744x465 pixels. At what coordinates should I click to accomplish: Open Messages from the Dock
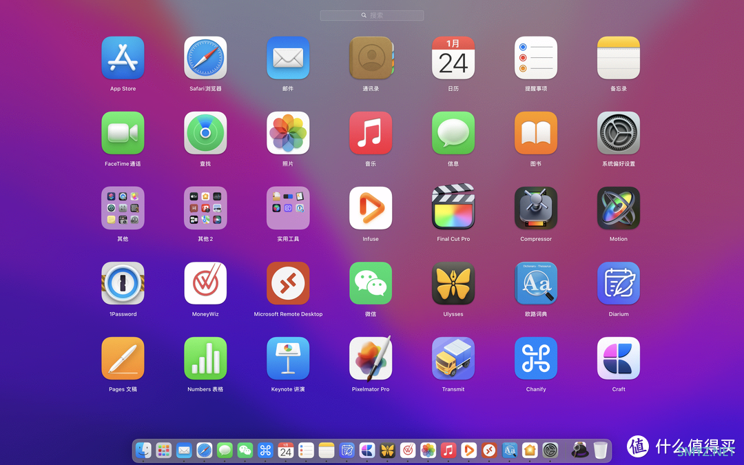[225, 450]
